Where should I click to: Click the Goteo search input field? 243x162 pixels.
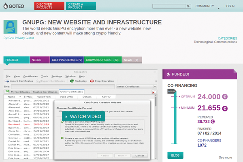click(x=169, y=6)
